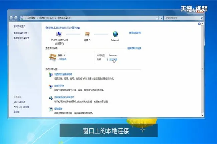Open help with the question mark icon

point(199,24)
